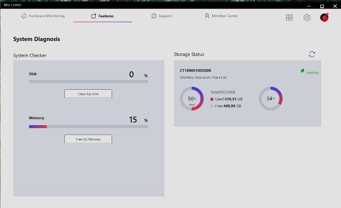Screen dimensions: 341x208
Task: Click the MSI dragon profile avatar
Action: [x=324, y=18]
